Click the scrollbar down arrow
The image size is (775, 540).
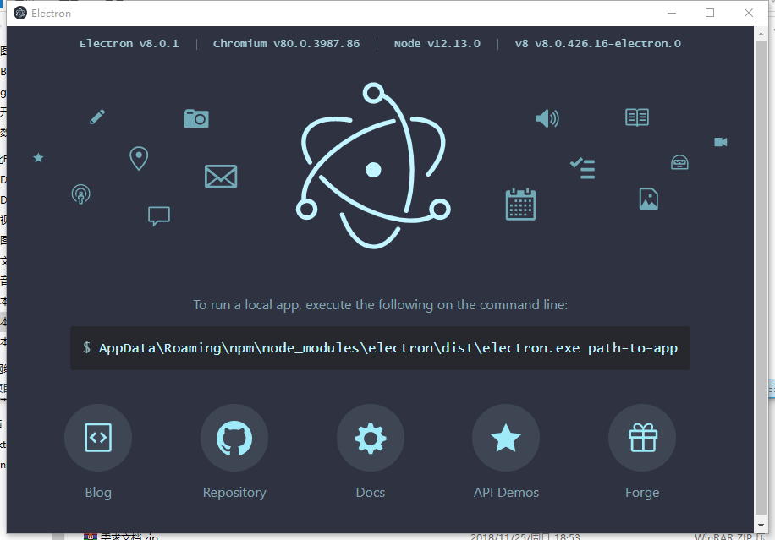point(761,526)
